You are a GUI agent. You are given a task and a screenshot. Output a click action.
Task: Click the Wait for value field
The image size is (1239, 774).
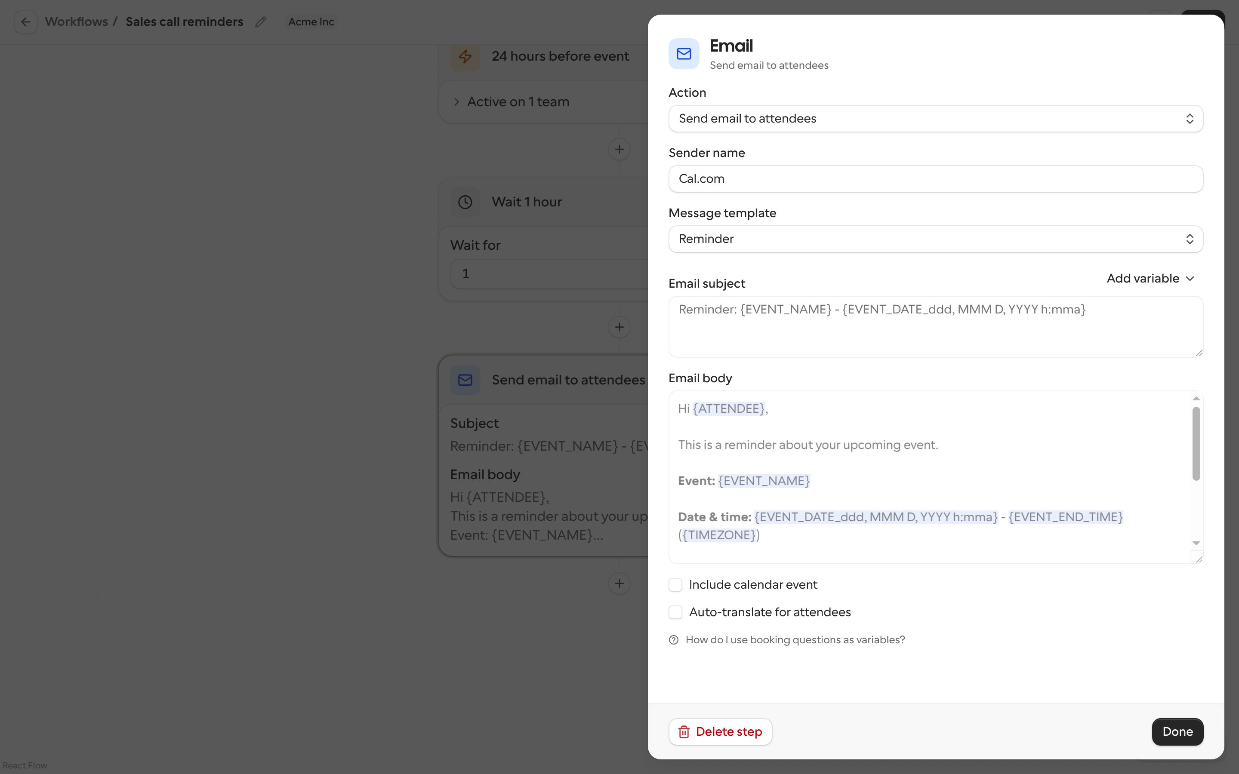point(549,274)
